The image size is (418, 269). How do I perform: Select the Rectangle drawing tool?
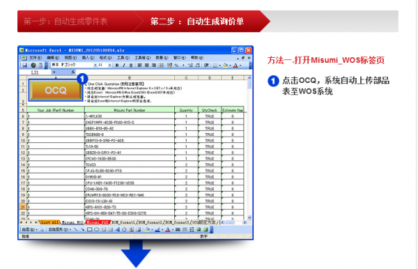(x=90, y=229)
